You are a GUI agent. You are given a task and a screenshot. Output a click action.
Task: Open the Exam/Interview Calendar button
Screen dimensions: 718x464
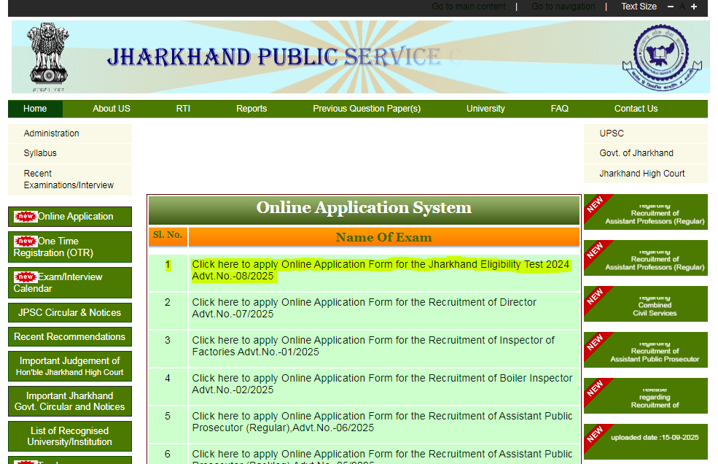(x=70, y=282)
